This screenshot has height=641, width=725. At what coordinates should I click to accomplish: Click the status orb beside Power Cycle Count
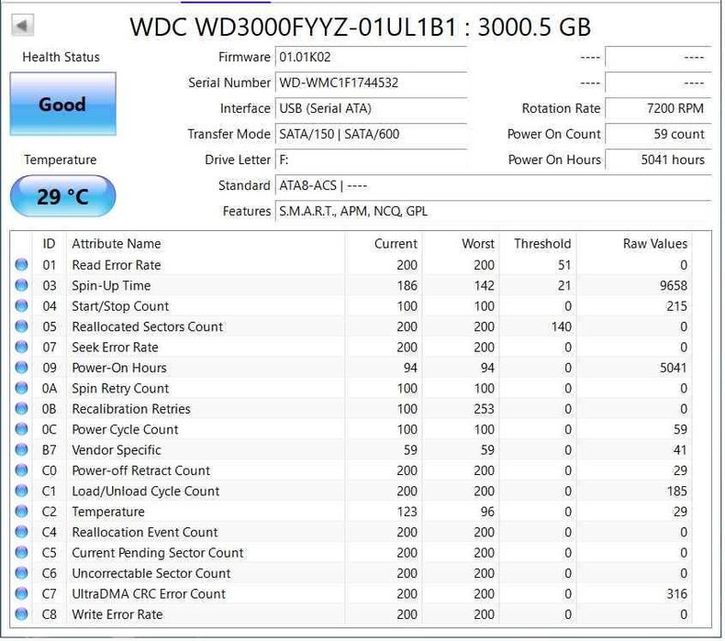(21, 429)
